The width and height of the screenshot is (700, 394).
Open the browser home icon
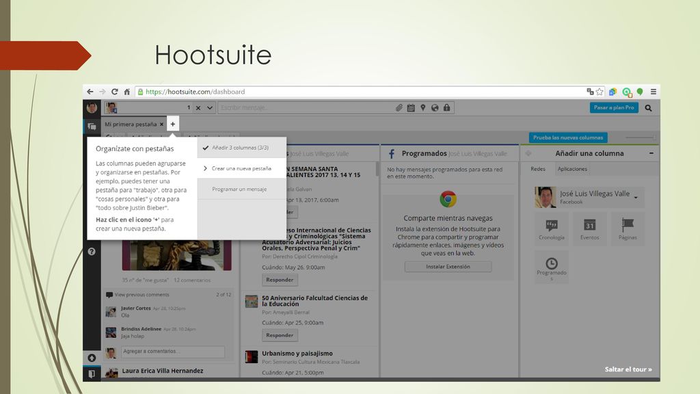click(x=126, y=92)
